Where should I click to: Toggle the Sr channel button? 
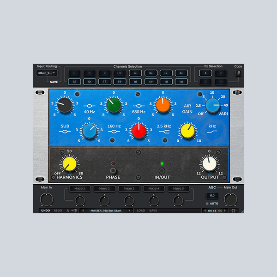(x=90, y=82)
